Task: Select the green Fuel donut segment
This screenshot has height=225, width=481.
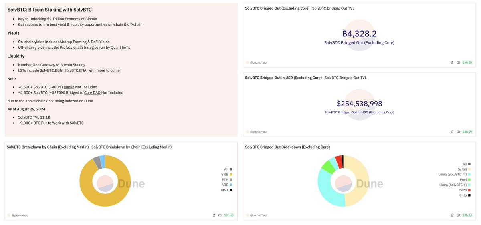Action: [x=328, y=167]
